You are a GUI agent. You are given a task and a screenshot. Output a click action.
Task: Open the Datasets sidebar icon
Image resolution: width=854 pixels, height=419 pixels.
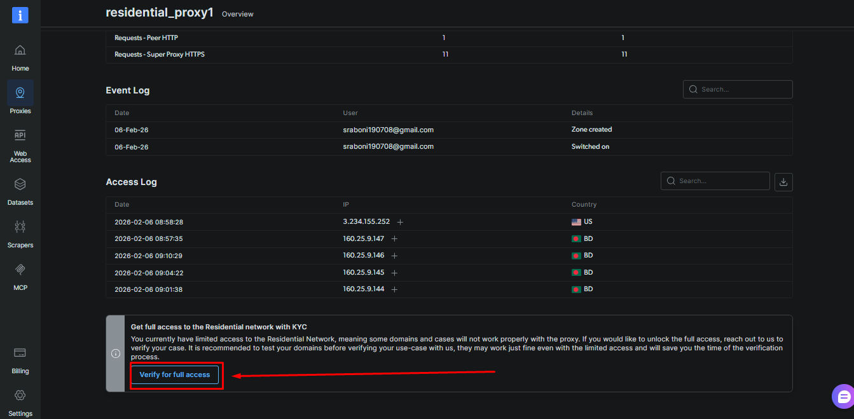click(20, 184)
